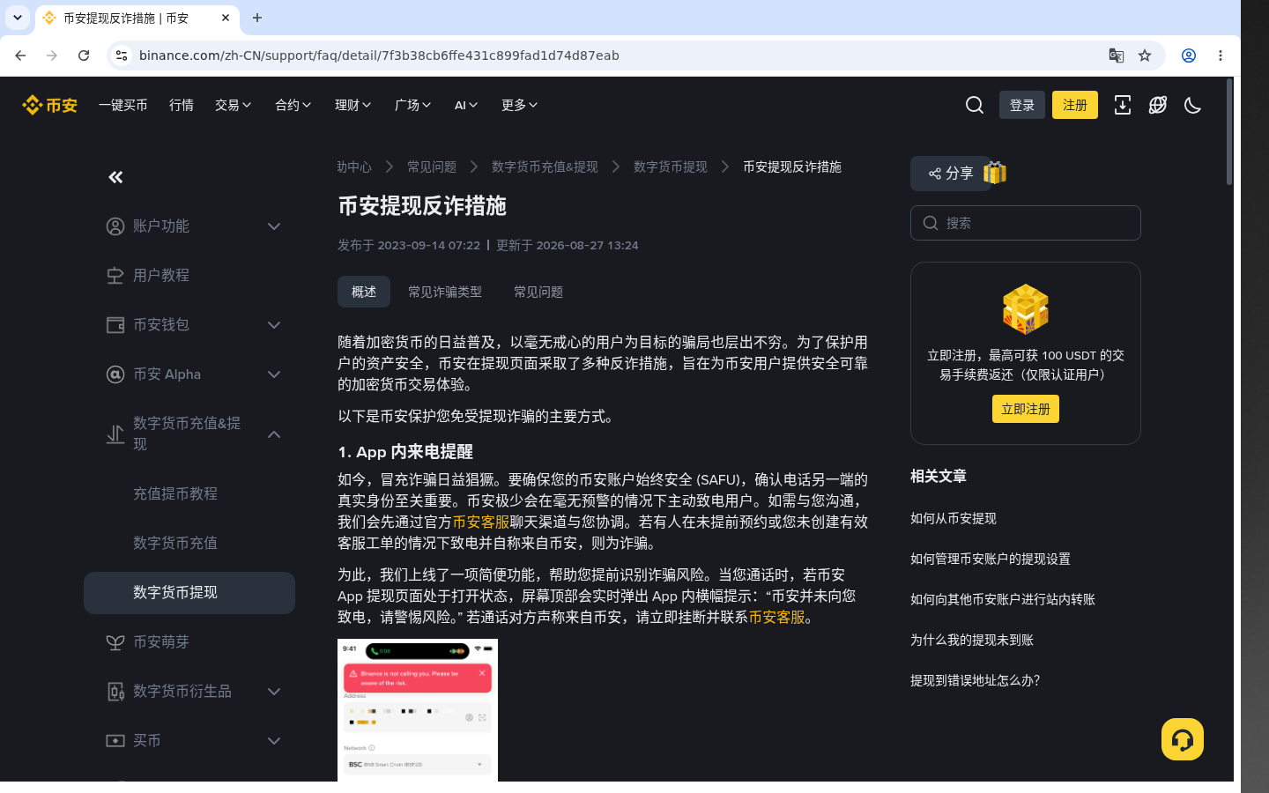Select the 概述 tab
Viewport: 1269px width, 793px height.
click(x=364, y=292)
